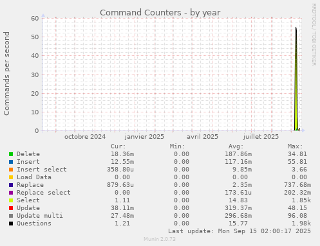Click the black Questions legend swatch
Screen dimensions: 320x246
tap(11, 224)
